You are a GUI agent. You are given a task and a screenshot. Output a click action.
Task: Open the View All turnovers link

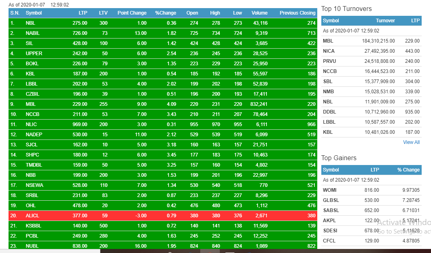click(x=411, y=142)
